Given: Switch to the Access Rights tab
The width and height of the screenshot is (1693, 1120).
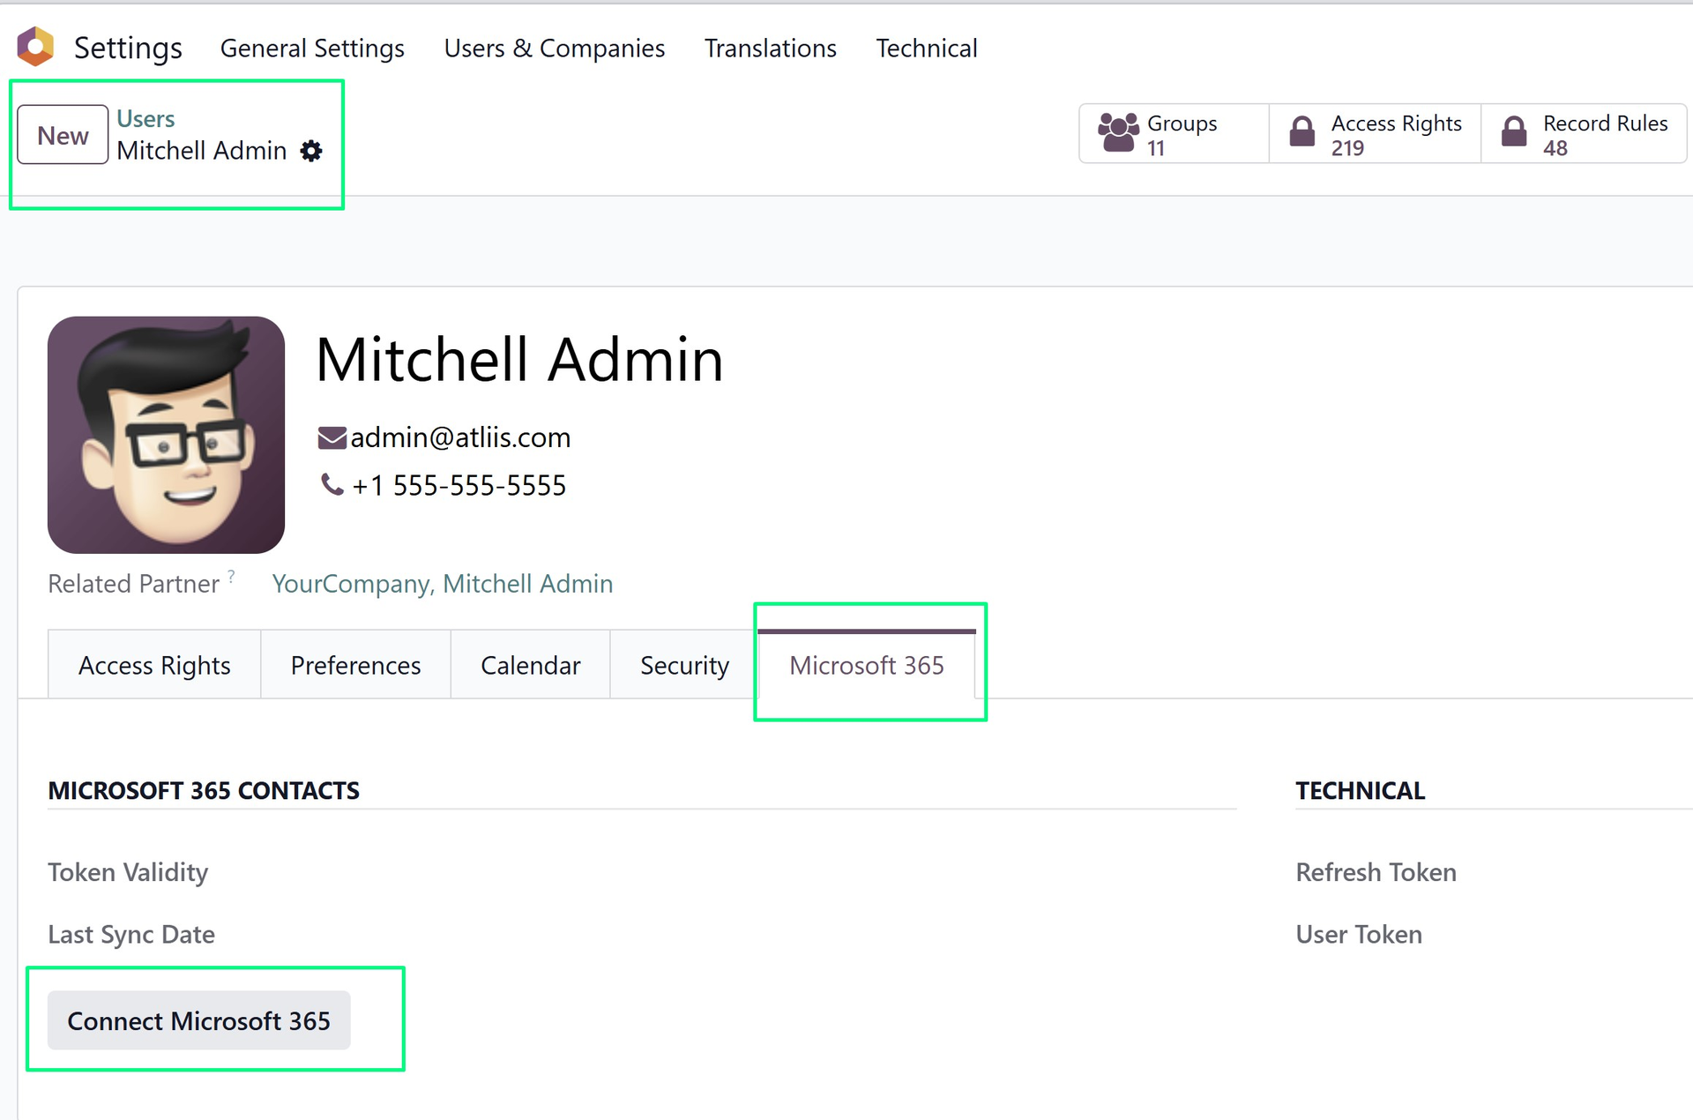Looking at the screenshot, I should pos(154,665).
